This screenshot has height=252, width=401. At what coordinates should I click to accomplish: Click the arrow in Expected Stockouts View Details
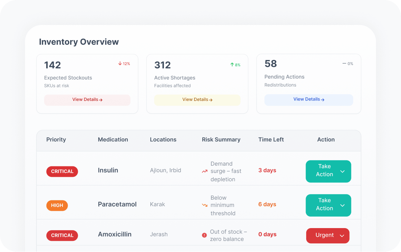[x=101, y=100]
